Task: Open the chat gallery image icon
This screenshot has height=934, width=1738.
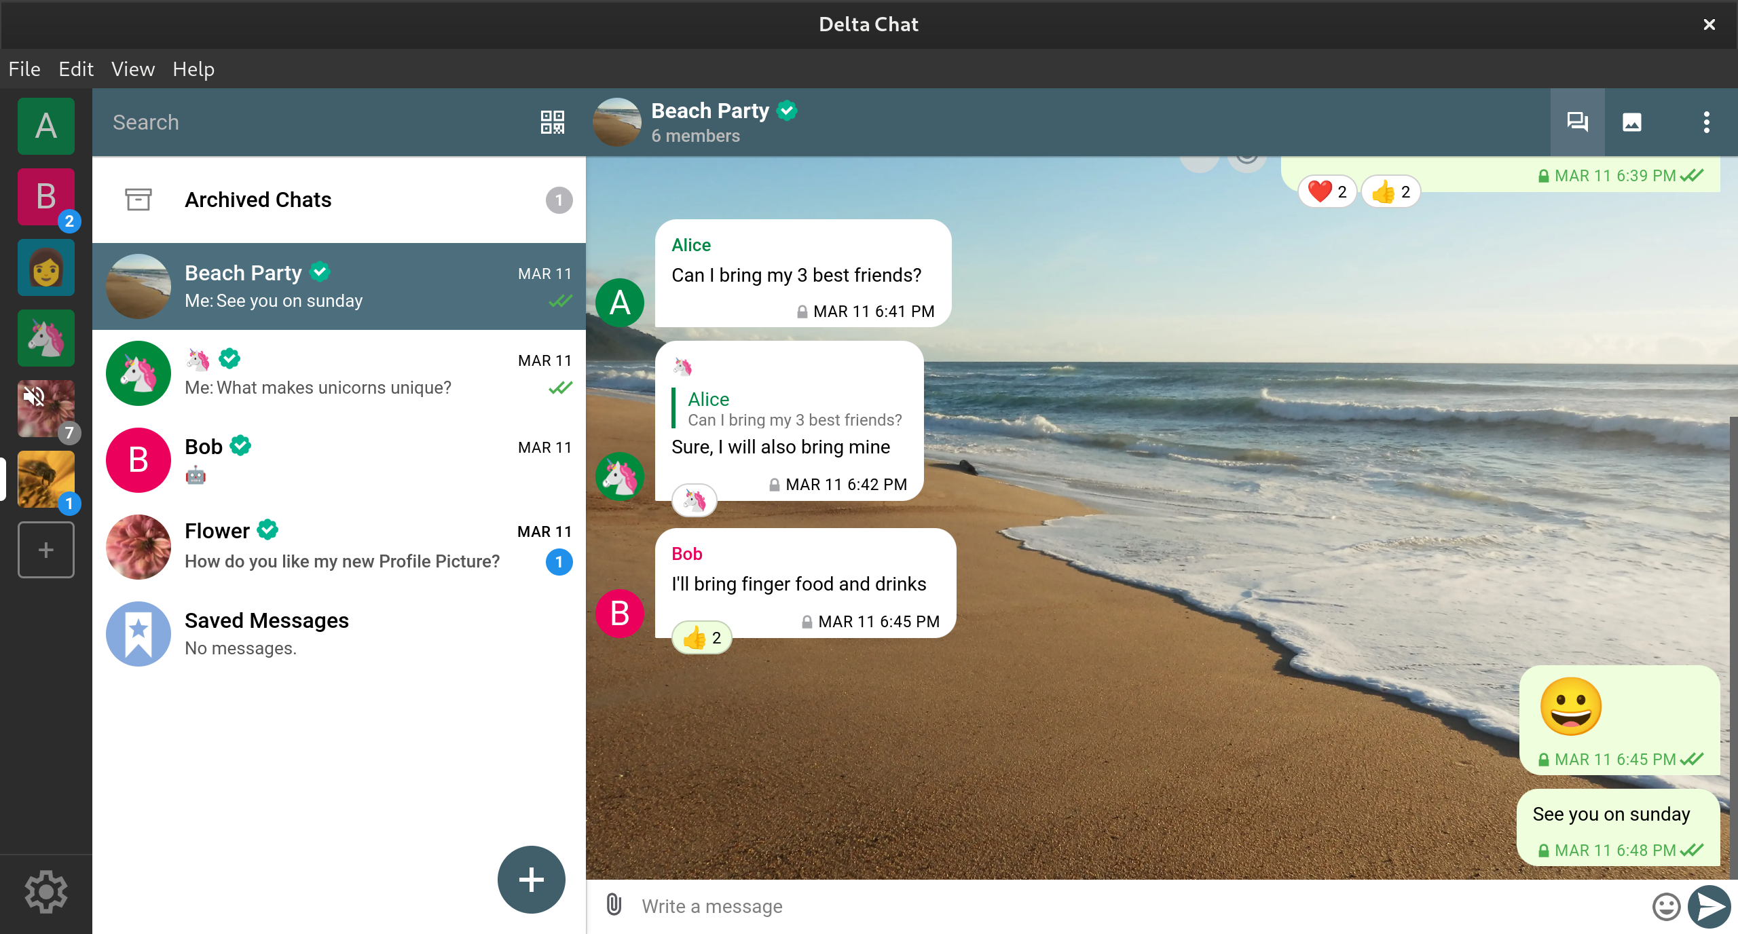Action: coord(1631,122)
